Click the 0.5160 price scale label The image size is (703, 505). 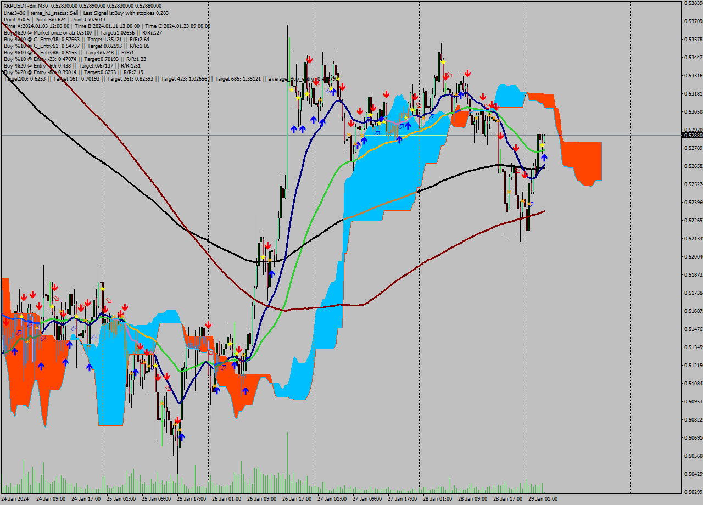coord(694,311)
